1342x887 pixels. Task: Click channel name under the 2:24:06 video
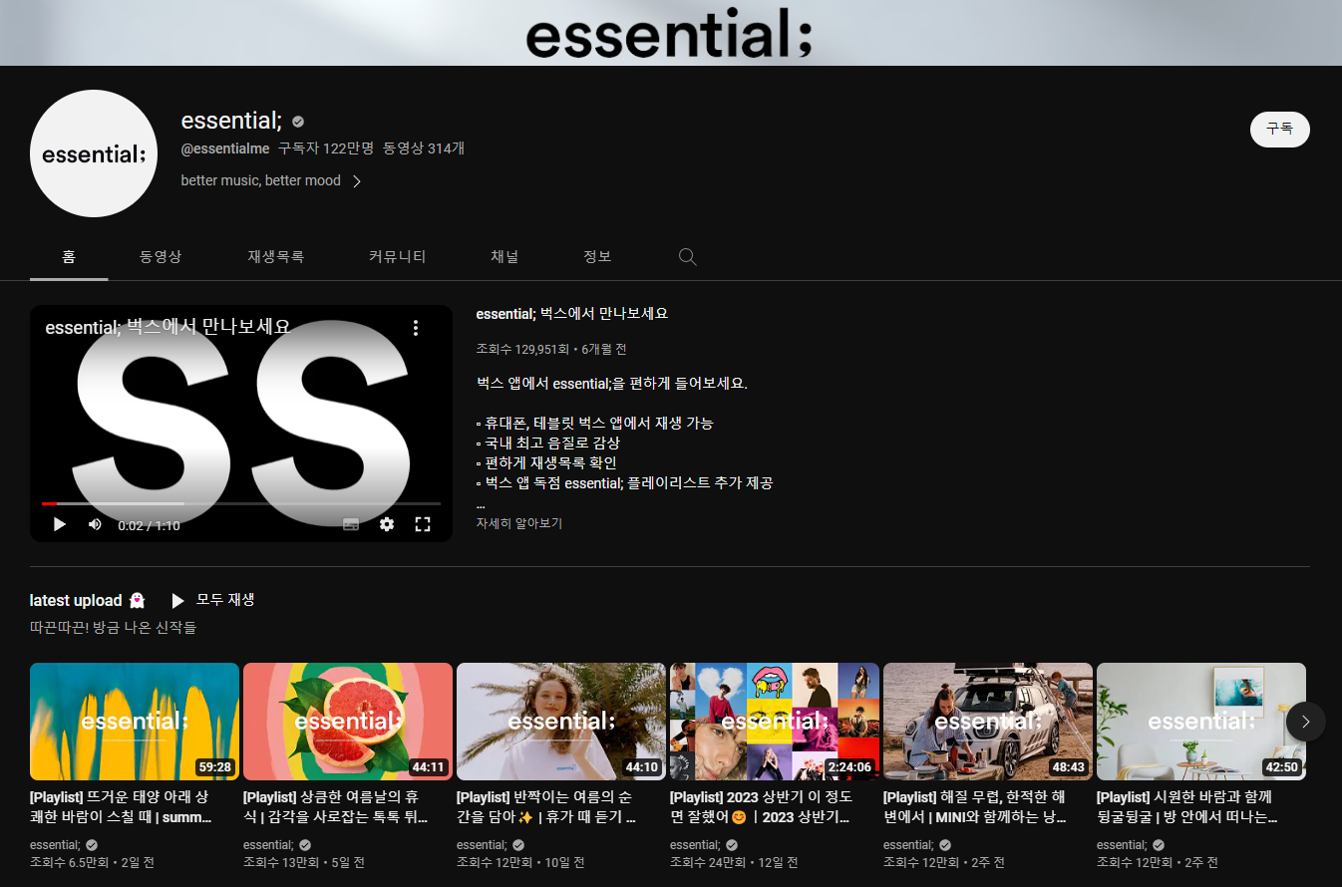tap(695, 845)
